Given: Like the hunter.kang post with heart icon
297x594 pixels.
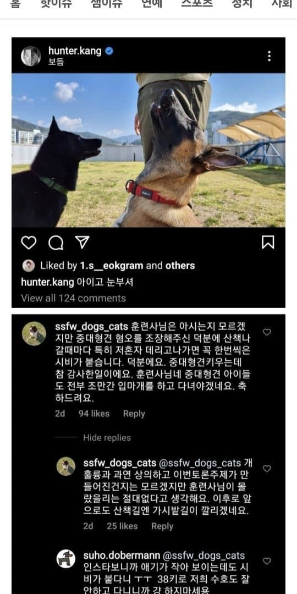Looking at the screenshot, I should tap(29, 243).
